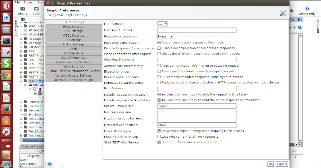The image size is (321, 168).
Task: Open LibreOffice Impress from the launcher
Action: click(6, 98)
